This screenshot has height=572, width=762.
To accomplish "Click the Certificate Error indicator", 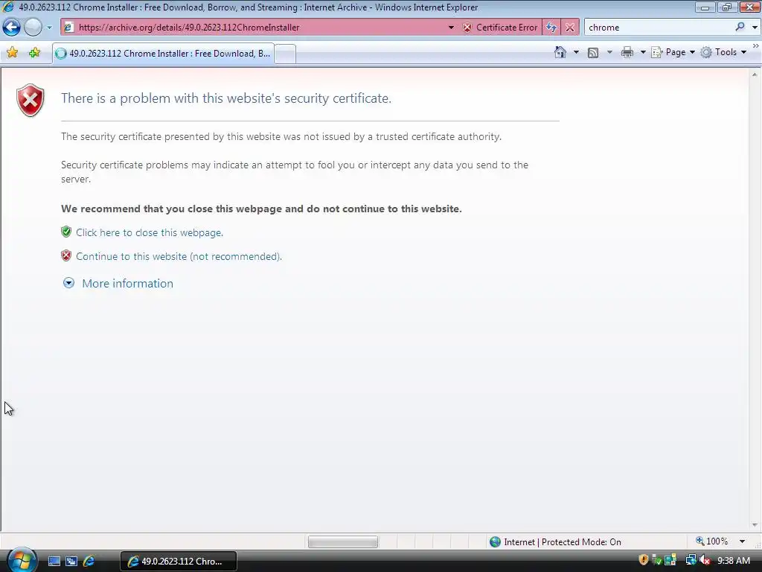I will pos(501,28).
